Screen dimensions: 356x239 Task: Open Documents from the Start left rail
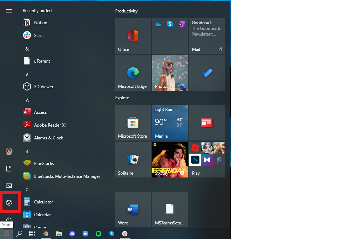[x=9, y=169]
